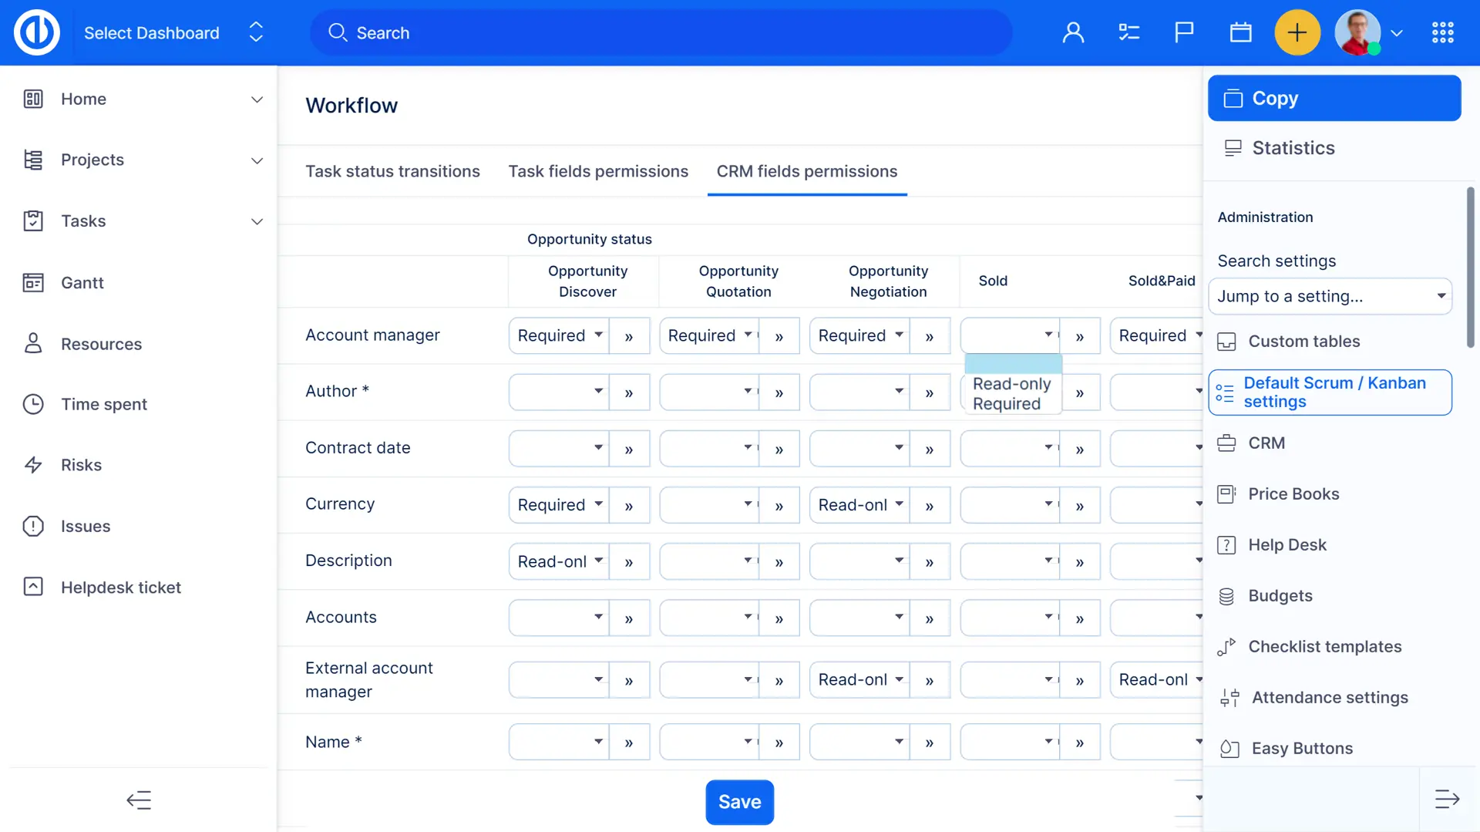The width and height of the screenshot is (1480, 832).
Task: Open the calendar icon in top bar
Action: pyautogui.click(x=1240, y=32)
